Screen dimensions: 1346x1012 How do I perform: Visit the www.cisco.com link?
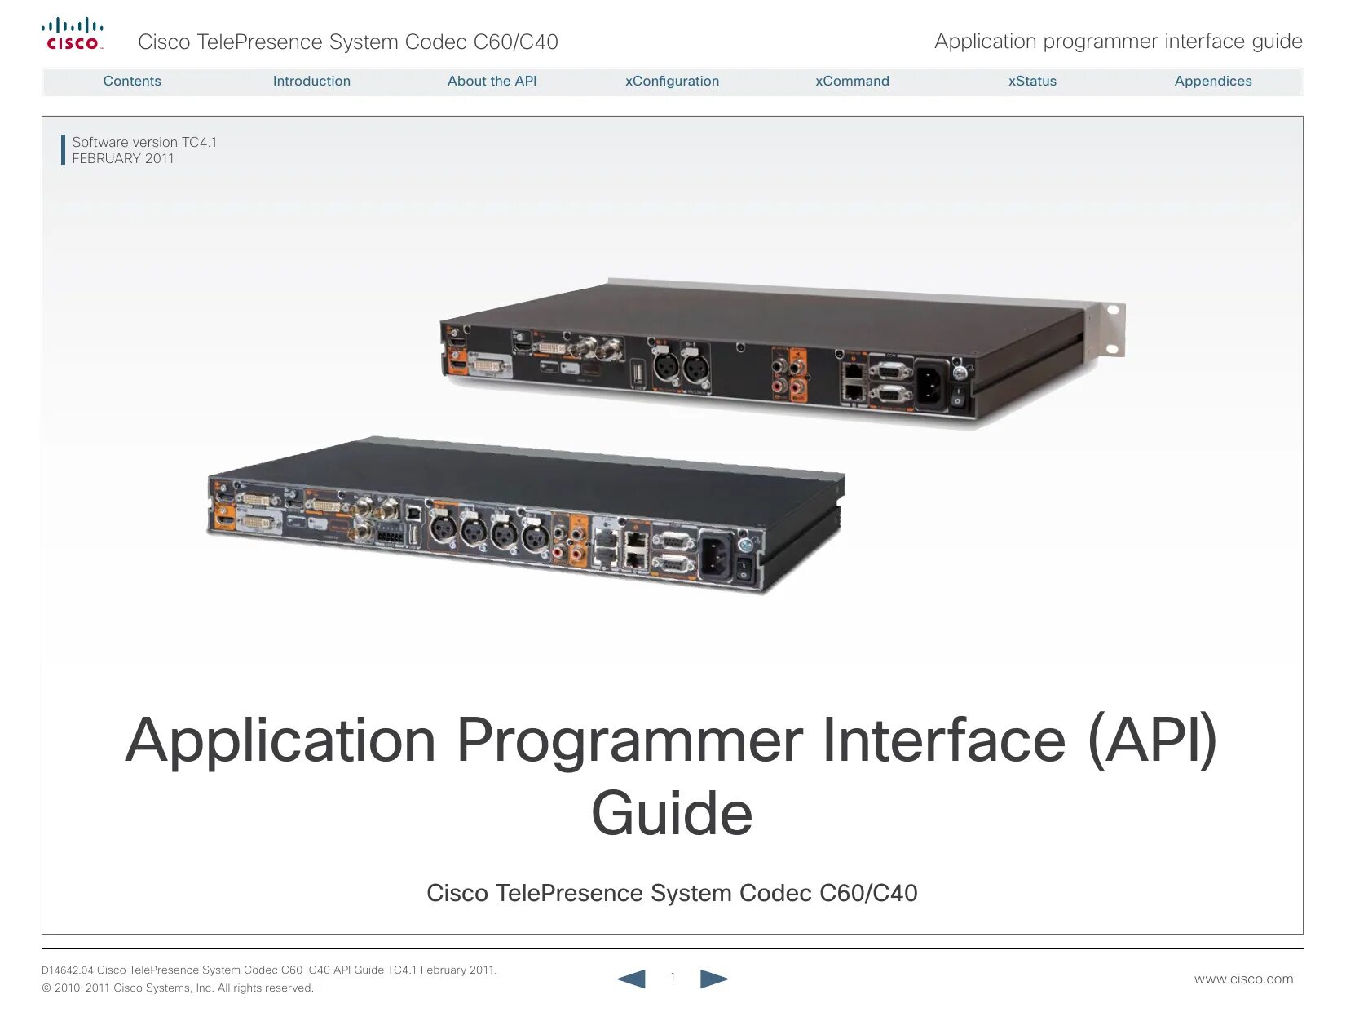point(1242,978)
